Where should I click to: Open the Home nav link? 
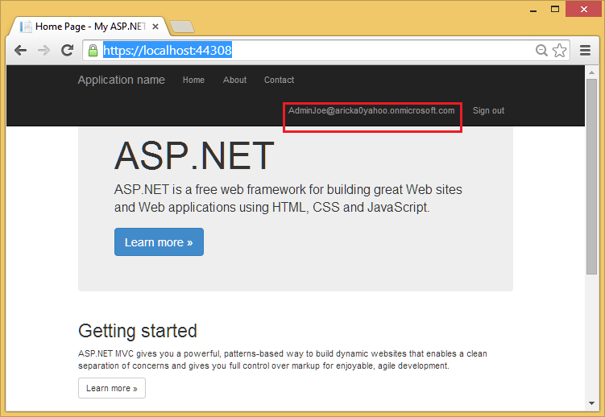coord(193,80)
